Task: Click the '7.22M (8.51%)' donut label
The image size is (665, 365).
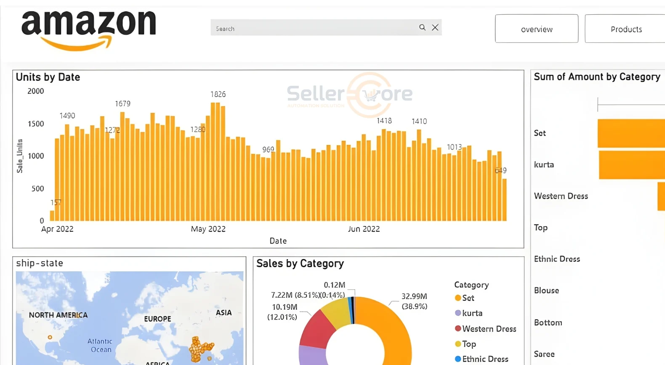Action: pos(295,295)
